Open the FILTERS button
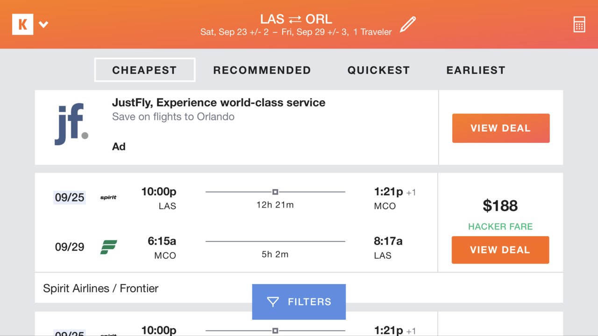The image size is (598, 336). click(299, 302)
